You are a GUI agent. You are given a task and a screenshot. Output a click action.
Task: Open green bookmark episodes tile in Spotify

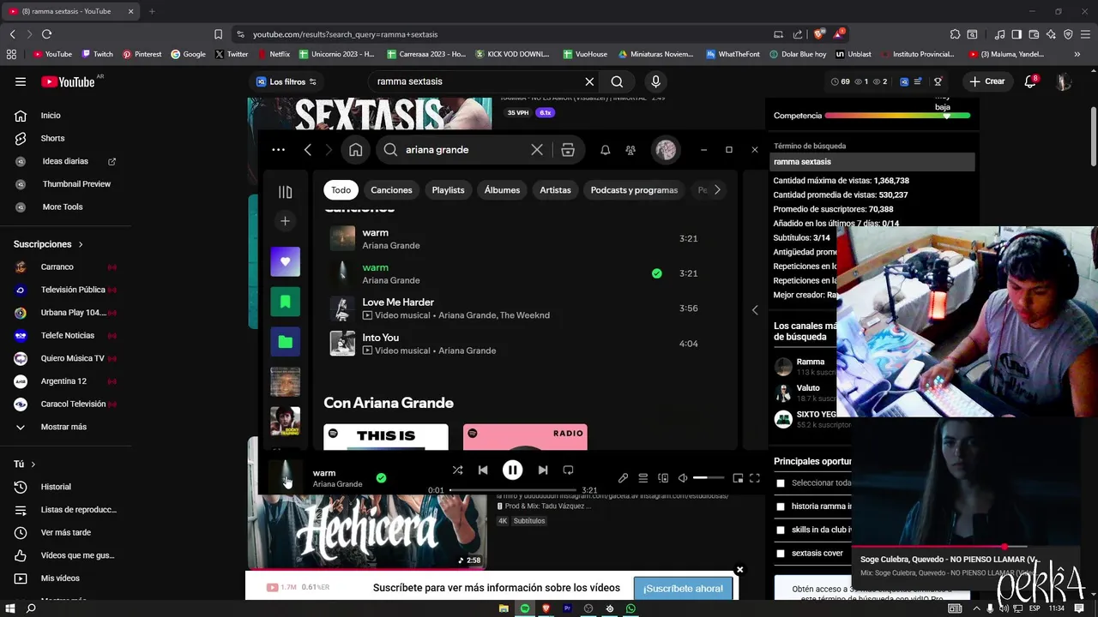click(x=286, y=302)
